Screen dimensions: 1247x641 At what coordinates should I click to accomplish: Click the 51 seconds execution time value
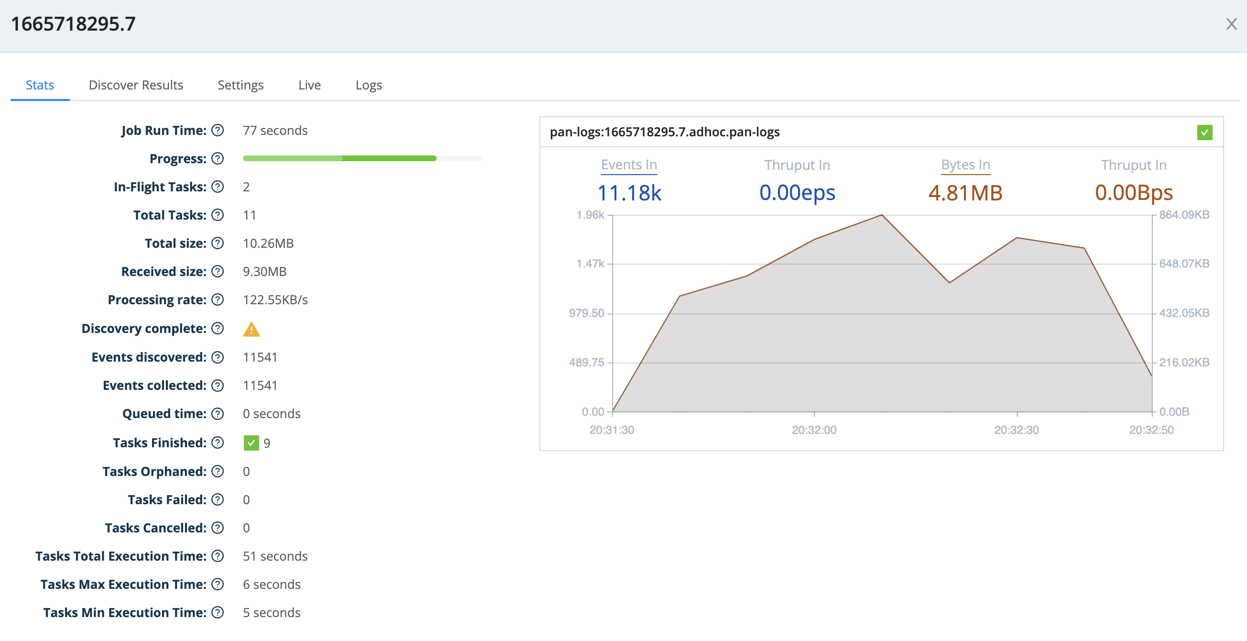coord(275,556)
